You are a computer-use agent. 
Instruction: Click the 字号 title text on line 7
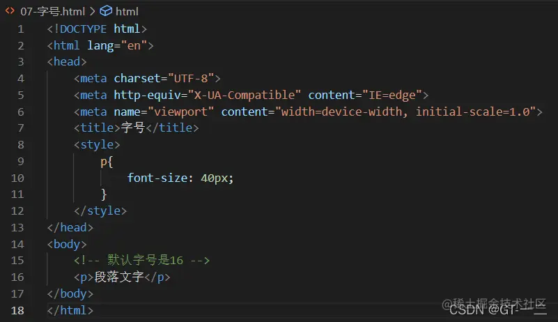click(x=133, y=128)
